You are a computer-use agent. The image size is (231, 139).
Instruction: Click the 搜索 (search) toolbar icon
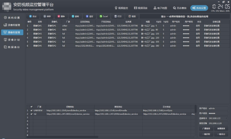130,16
